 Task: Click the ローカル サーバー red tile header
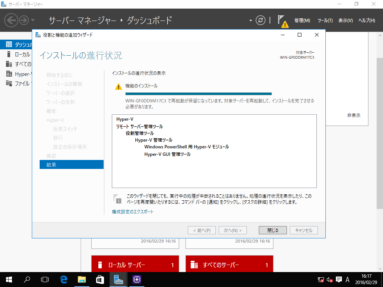pyautogui.click(x=135, y=264)
